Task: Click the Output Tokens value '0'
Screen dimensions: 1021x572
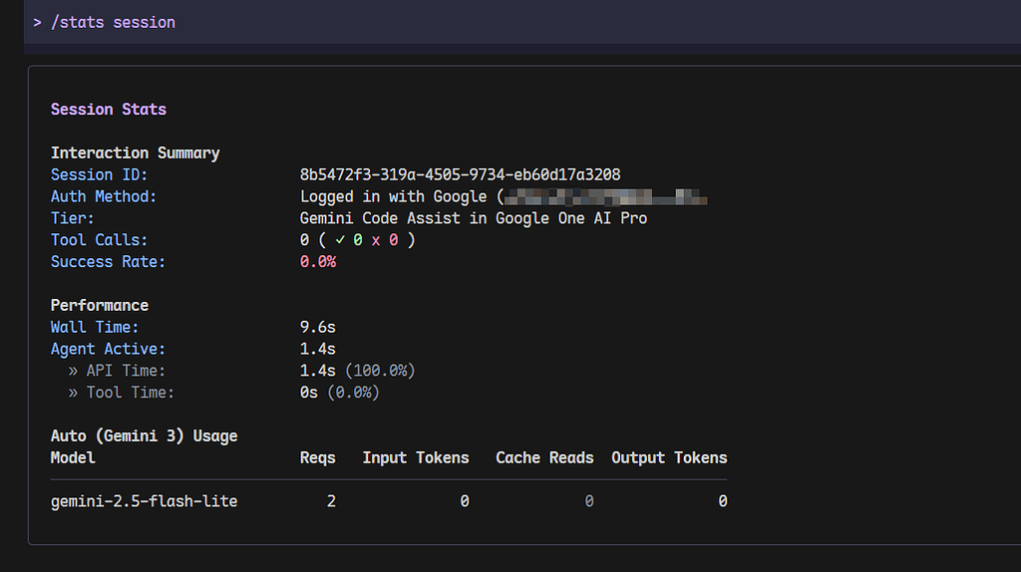Action: (x=723, y=501)
